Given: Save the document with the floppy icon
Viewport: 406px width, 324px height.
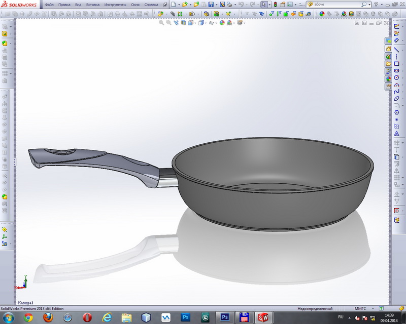Looking at the screenshot, I should click(211, 5).
